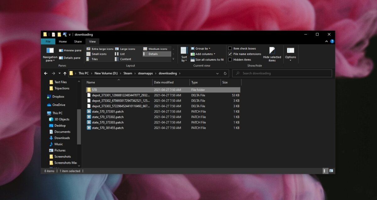Click the Refresh button in address bar

click(x=225, y=73)
